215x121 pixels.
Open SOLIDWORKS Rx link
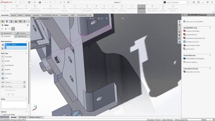(x=191, y=35)
